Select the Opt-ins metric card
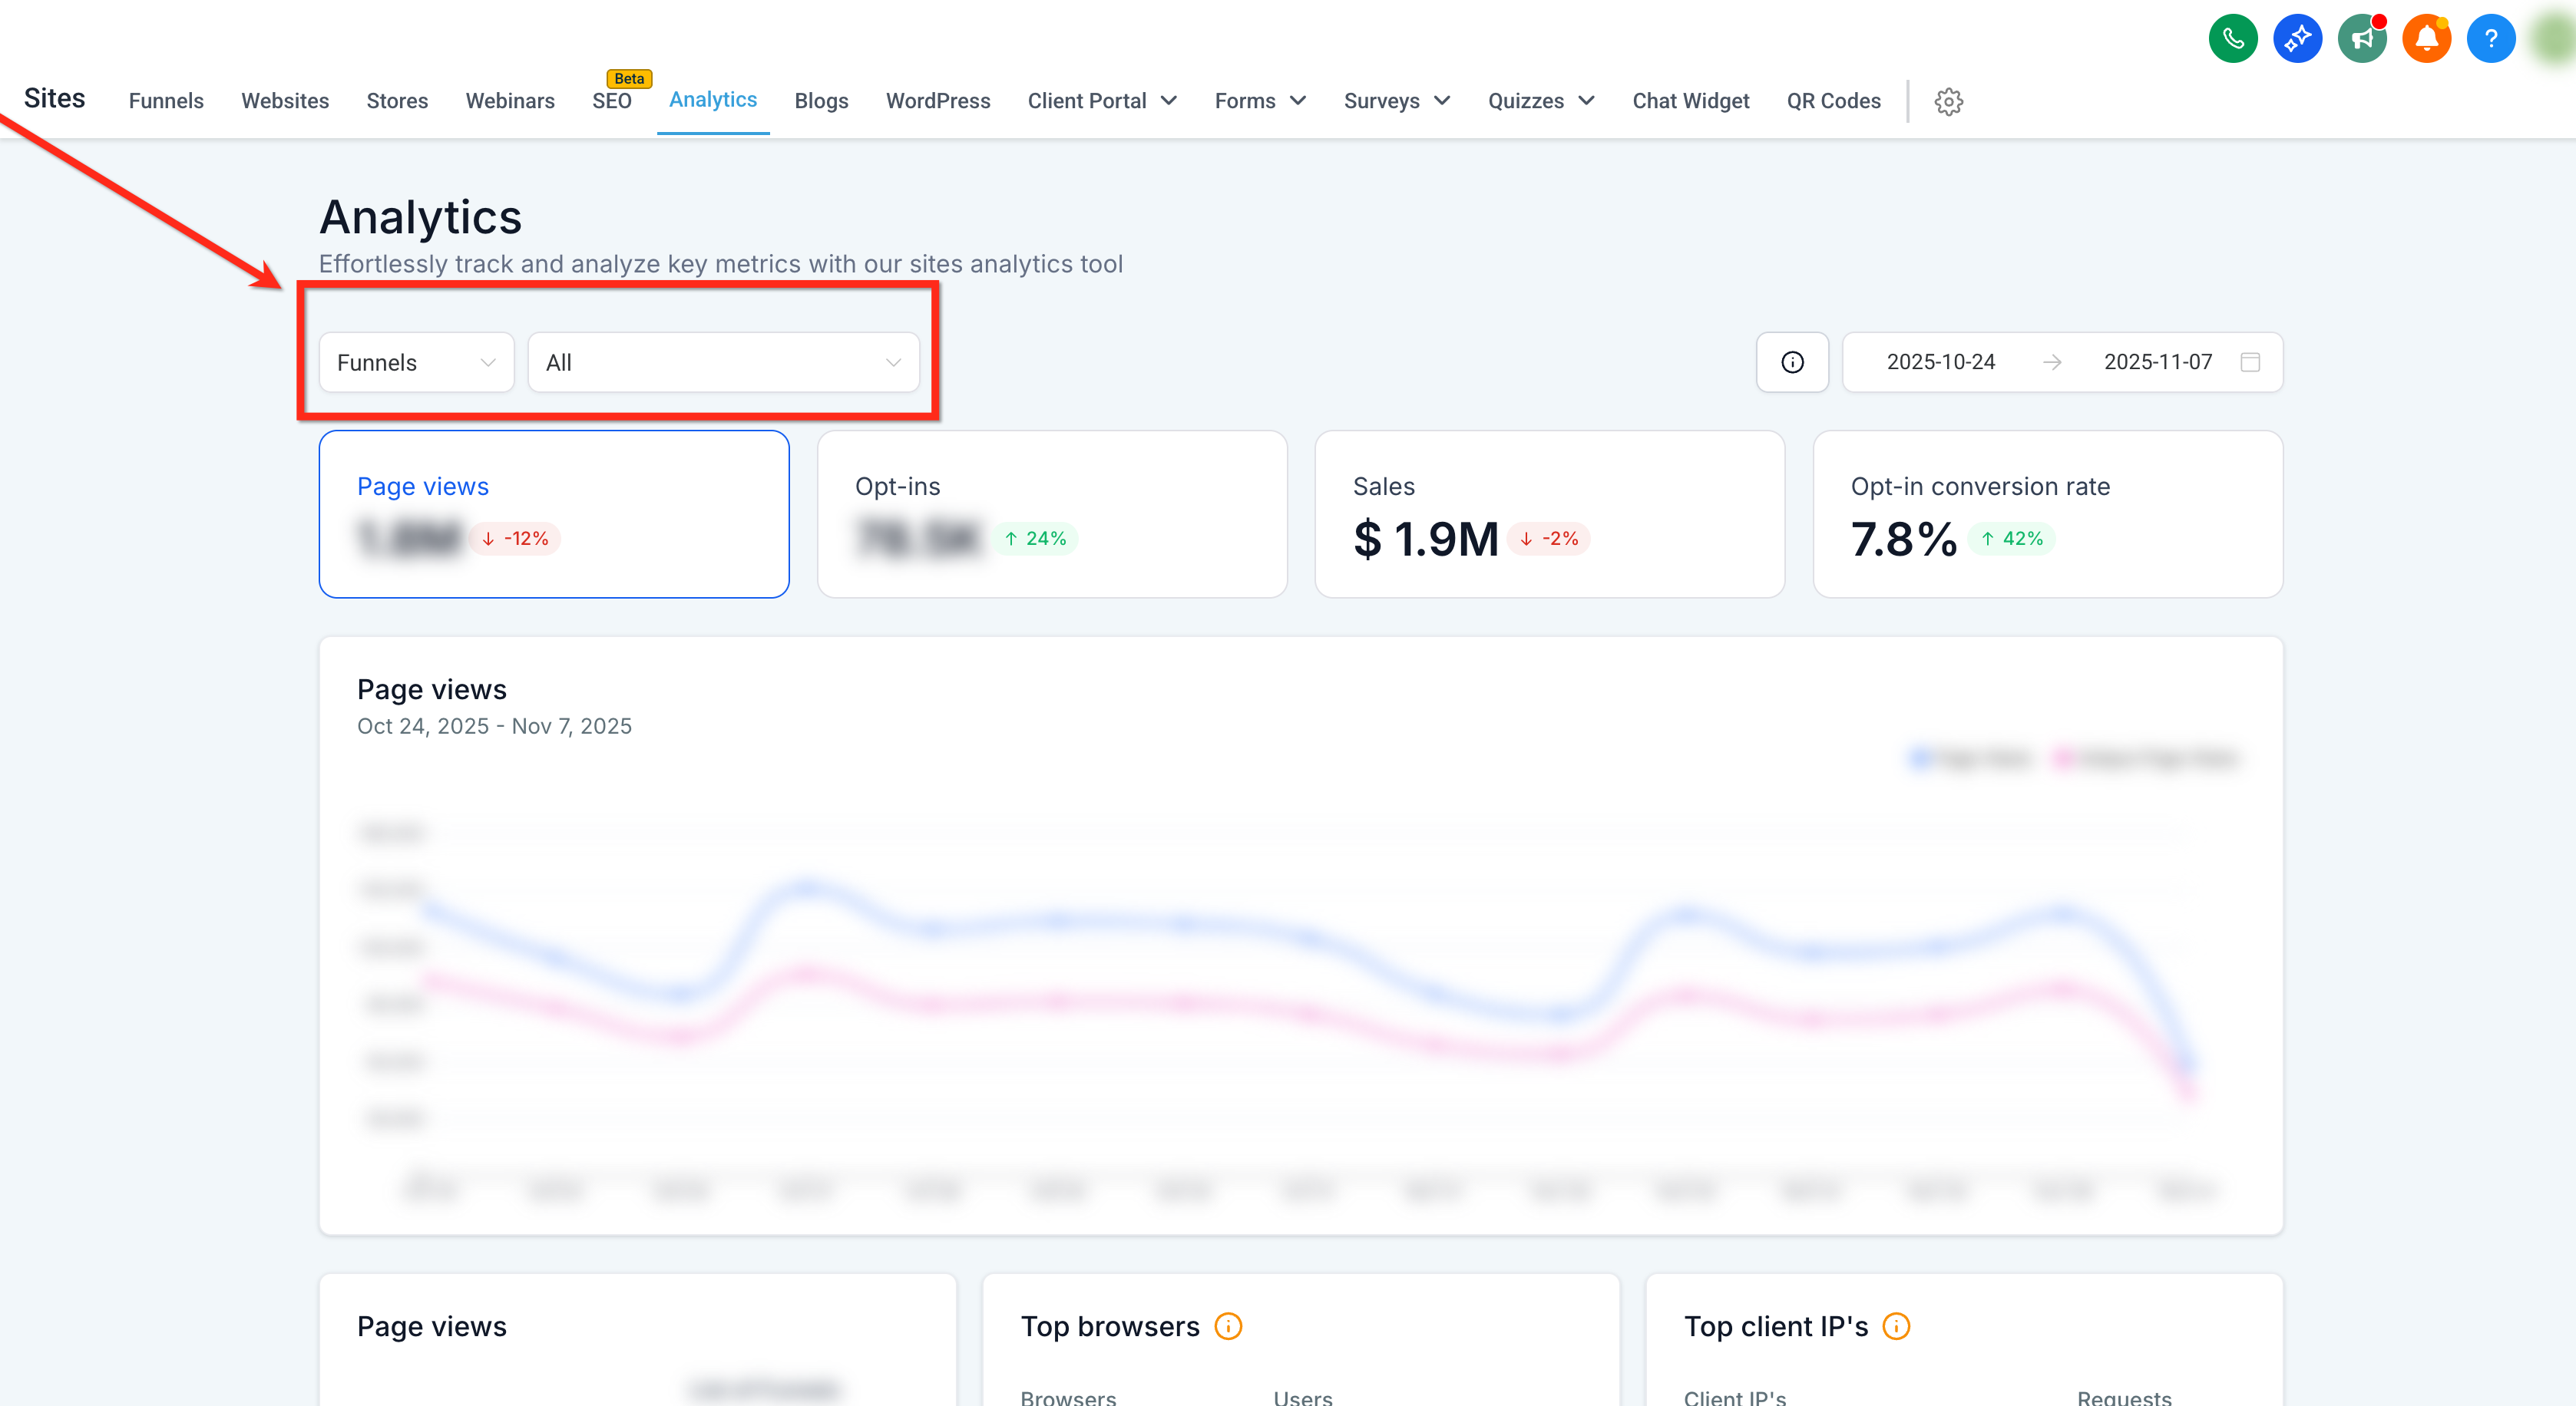The height and width of the screenshot is (1406, 2576). pos(1052,513)
